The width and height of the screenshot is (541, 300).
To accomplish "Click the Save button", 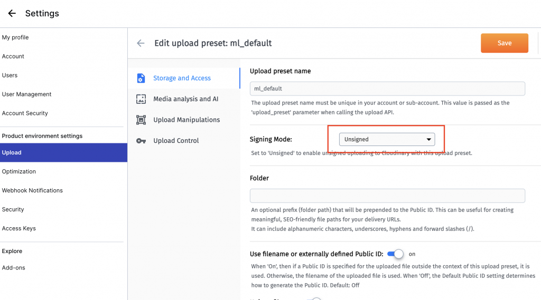I will point(504,43).
